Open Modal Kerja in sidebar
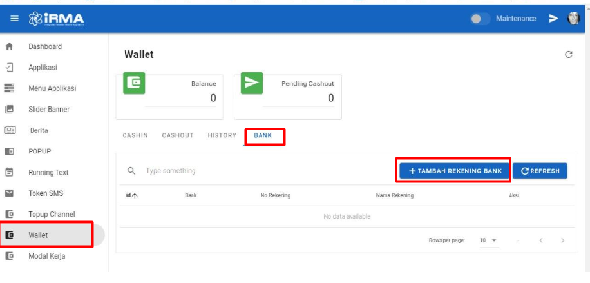The width and height of the screenshot is (590, 283). tap(47, 256)
